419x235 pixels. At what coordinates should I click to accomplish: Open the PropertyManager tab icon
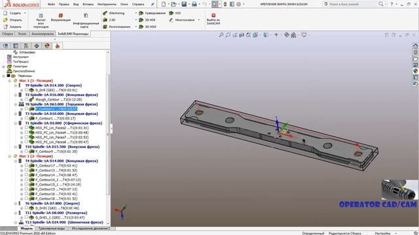(16, 46)
